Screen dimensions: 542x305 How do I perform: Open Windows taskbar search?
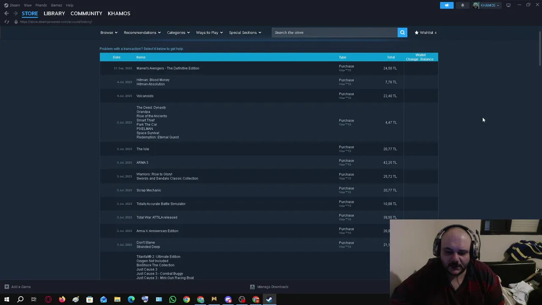20,300
